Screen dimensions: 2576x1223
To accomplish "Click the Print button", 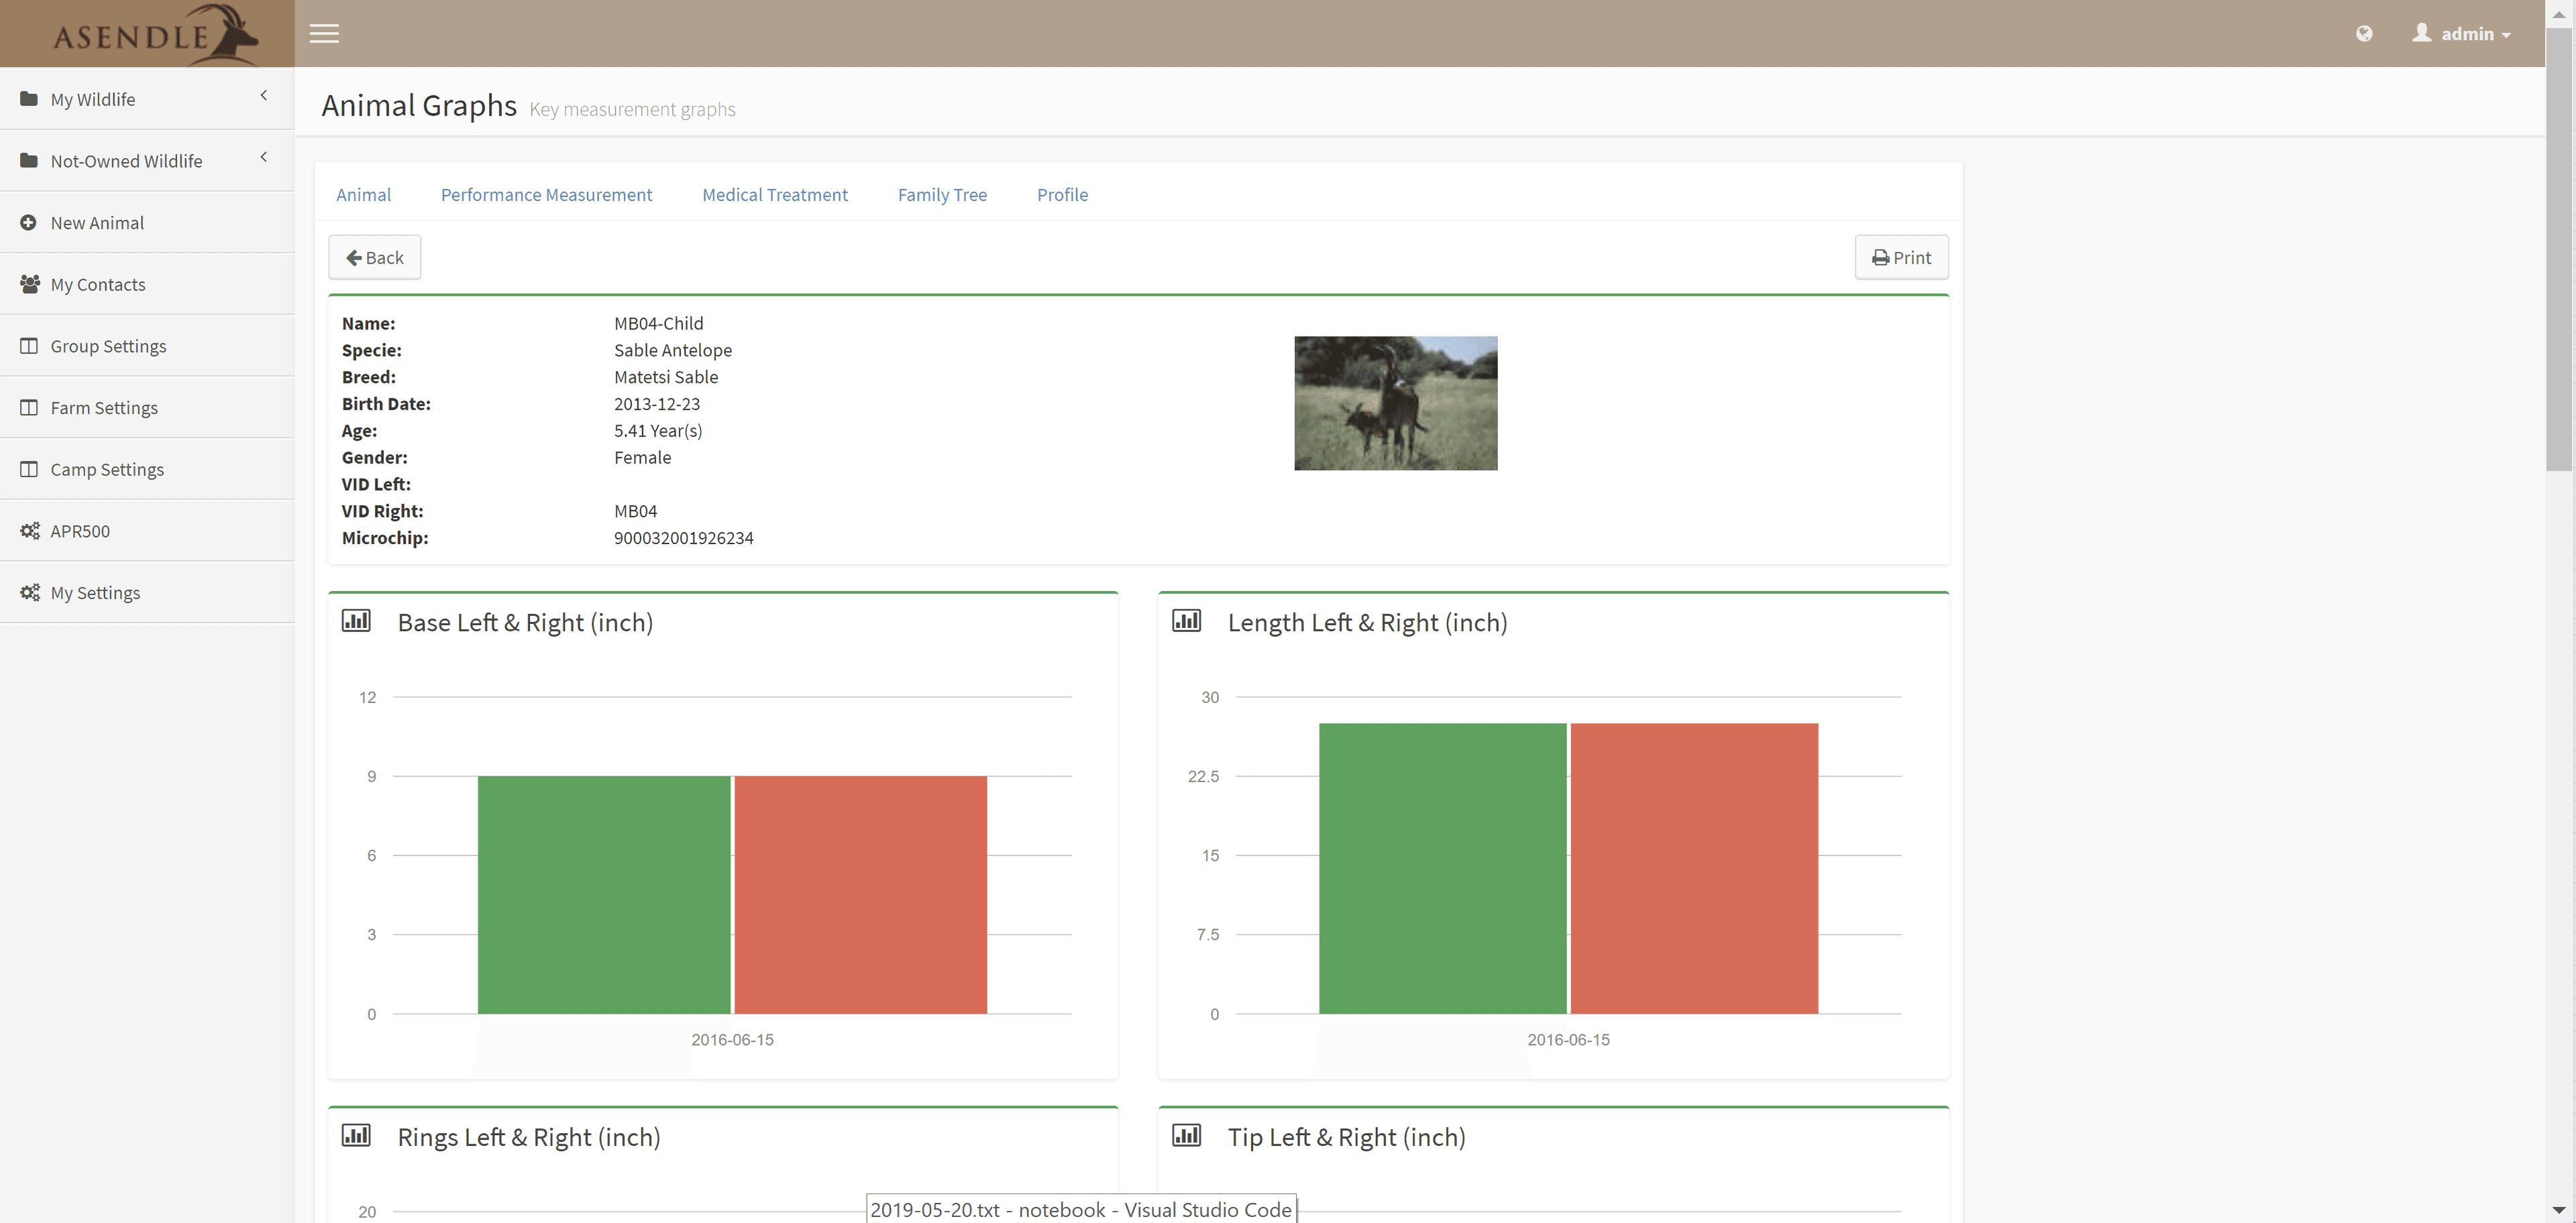I will [x=1901, y=258].
